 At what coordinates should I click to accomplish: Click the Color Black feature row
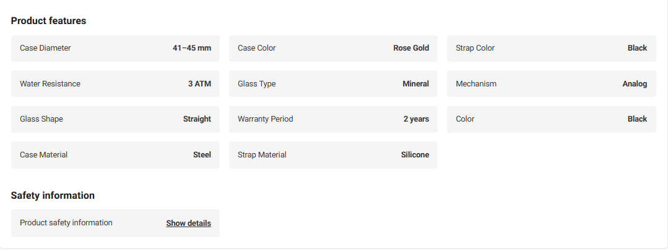coord(551,119)
